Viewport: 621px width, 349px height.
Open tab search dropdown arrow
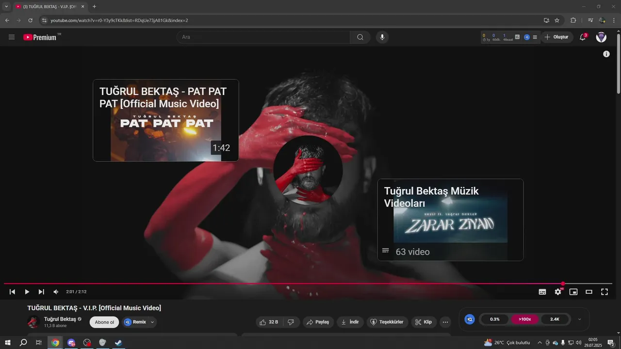[6, 6]
